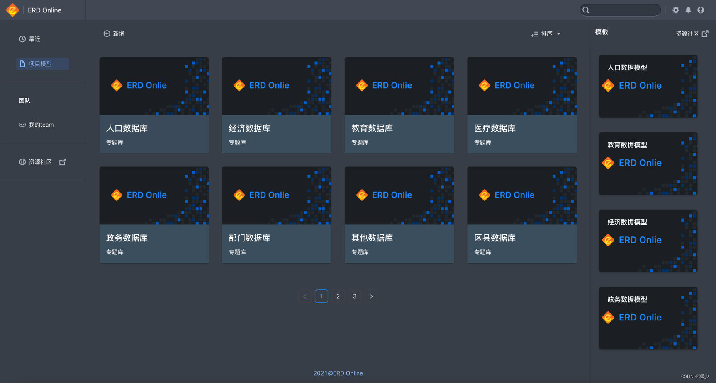Open the 排序 sort dropdown

pyautogui.click(x=546, y=34)
